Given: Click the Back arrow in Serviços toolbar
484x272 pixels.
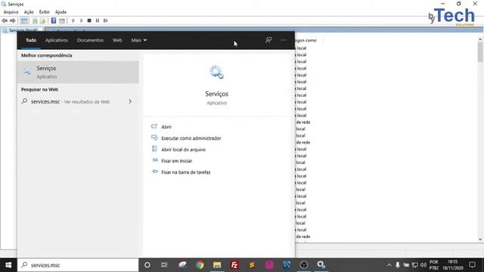Looking at the screenshot, I should point(5,20).
